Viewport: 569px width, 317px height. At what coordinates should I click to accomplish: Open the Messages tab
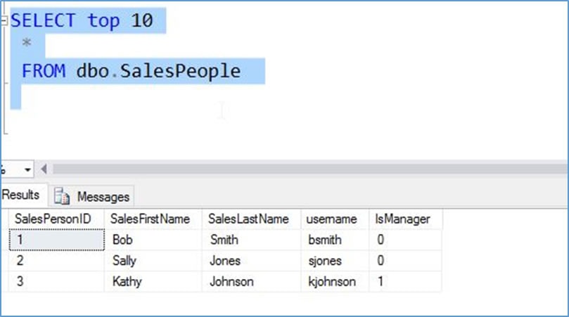pos(103,197)
